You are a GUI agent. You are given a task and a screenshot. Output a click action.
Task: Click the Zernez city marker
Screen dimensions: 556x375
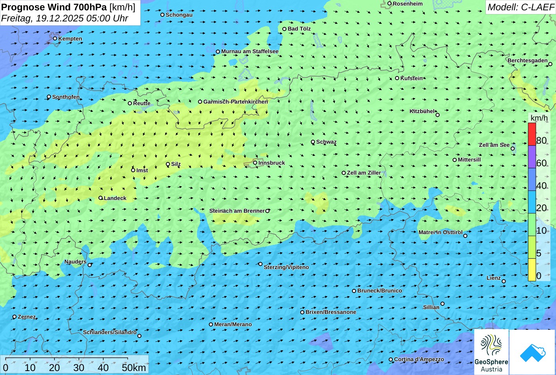click(15, 317)
